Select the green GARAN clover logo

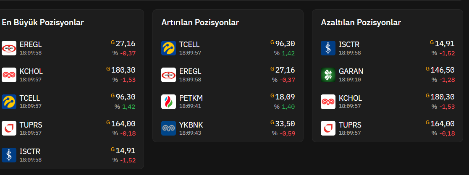(x=328, y=75)
